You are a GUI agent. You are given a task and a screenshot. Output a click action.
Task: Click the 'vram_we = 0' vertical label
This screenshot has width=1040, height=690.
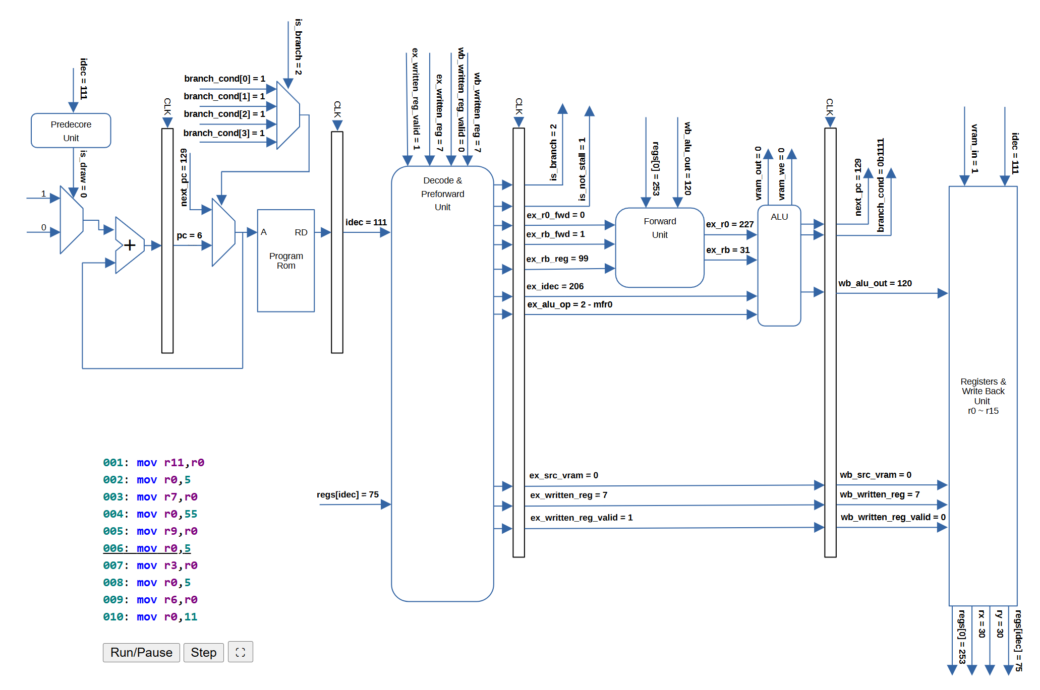point(781,174)
